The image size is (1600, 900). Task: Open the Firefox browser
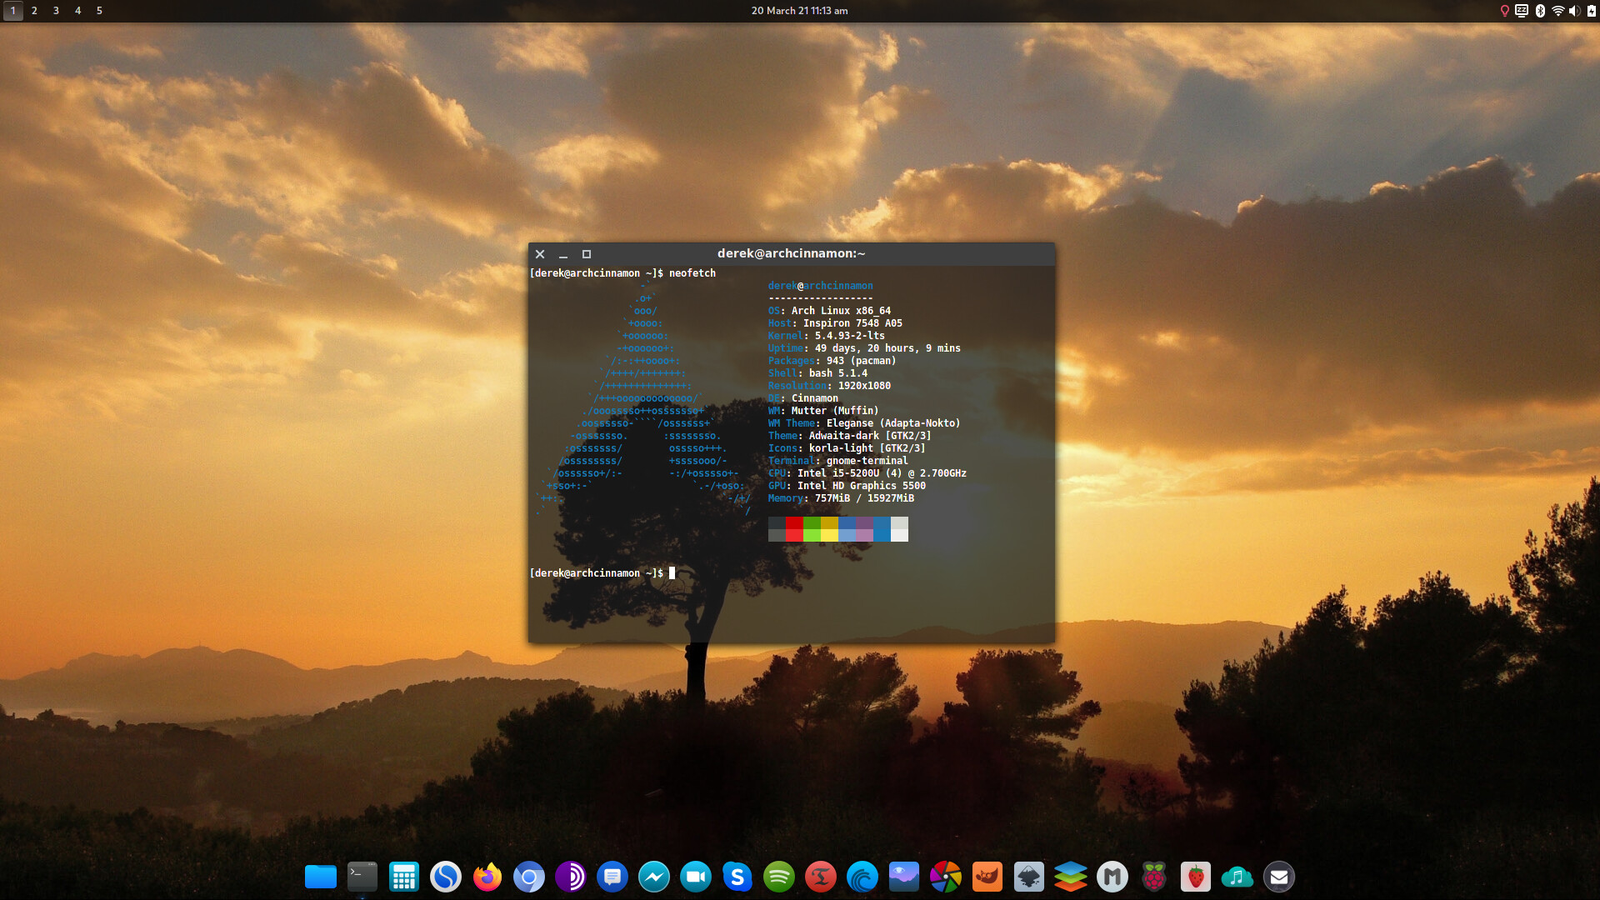click(487, 876)
